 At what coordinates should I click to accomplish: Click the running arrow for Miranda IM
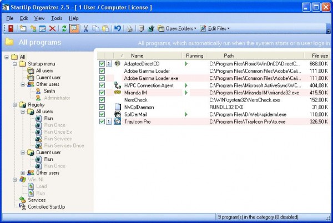(x=186, y=93)
